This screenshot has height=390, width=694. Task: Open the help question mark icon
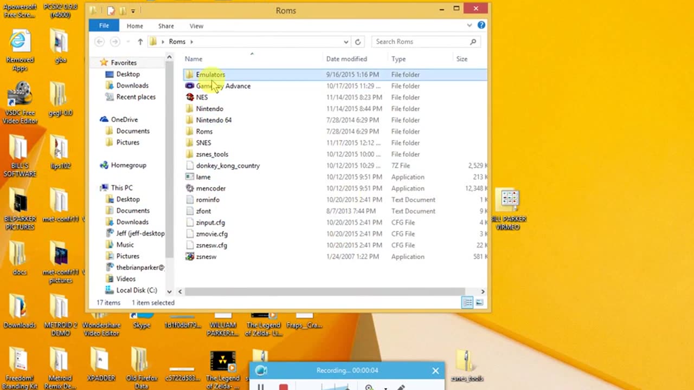(481, 25)
